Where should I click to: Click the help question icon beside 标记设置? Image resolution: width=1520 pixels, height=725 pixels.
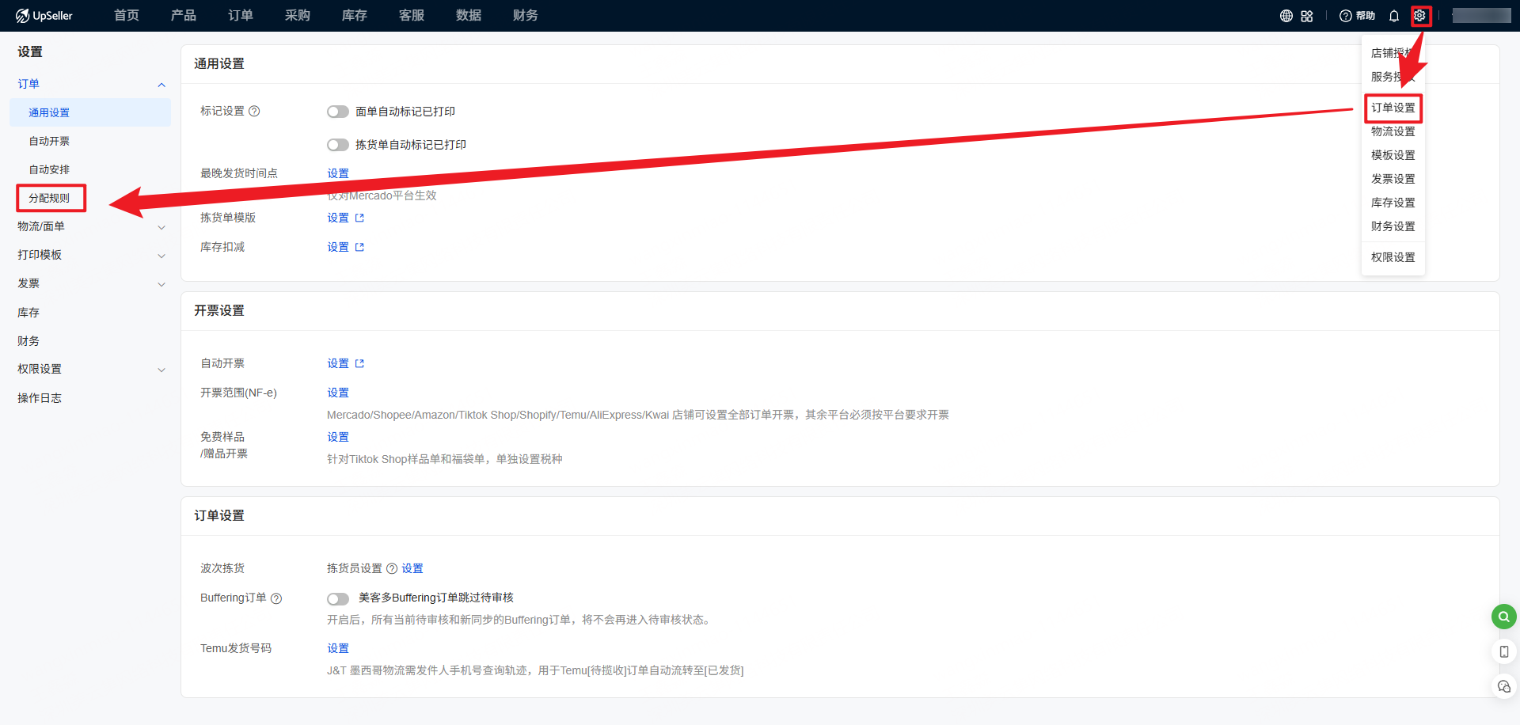254,112
